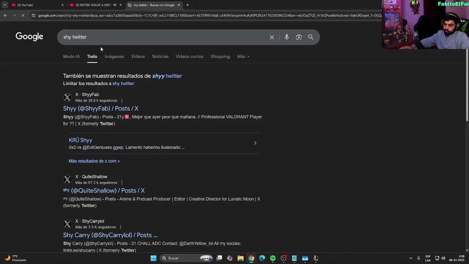
Task: Click the text 'Más de 67.3 k seguidores'
Action: pos(96,183)
